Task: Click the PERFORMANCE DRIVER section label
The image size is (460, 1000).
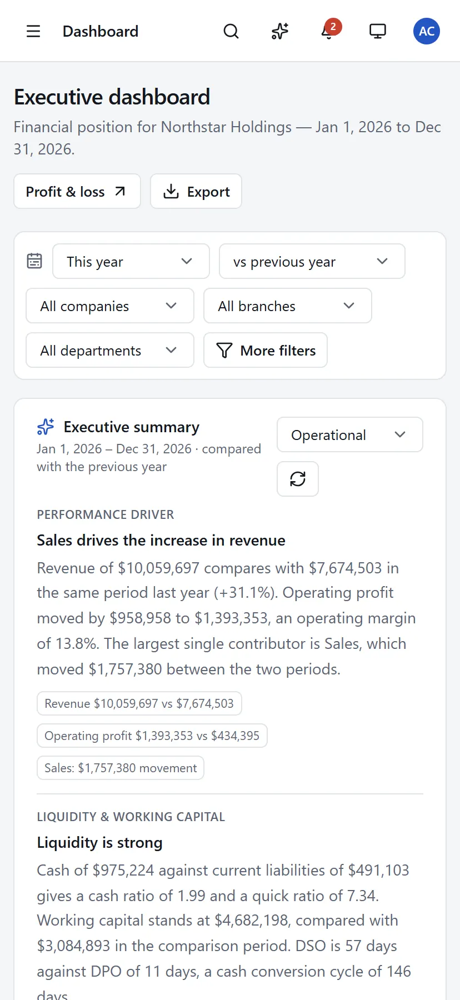Action: coord(106,514)
